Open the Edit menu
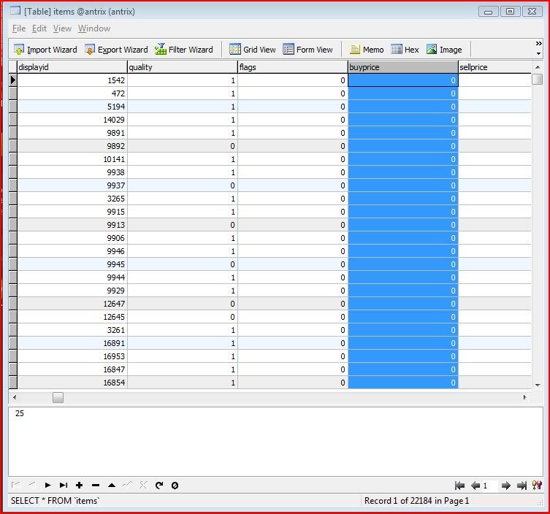The image size is (550, 514). pyautogui.click(x=39, y=28)
